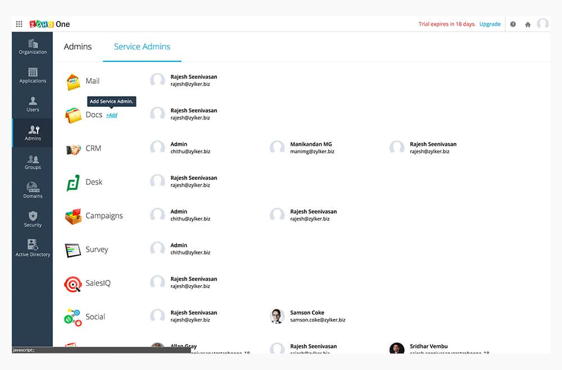The height and width of the screenshot is (370, 562).
Task: Click the trial expires notice text
Action: coord(447,24)
